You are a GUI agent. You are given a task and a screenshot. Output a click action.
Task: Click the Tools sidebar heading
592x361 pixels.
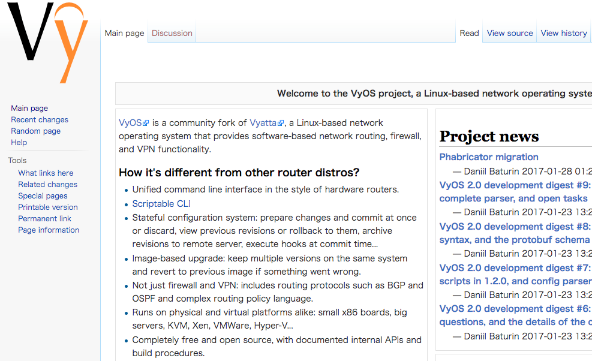tap(17, 161)
